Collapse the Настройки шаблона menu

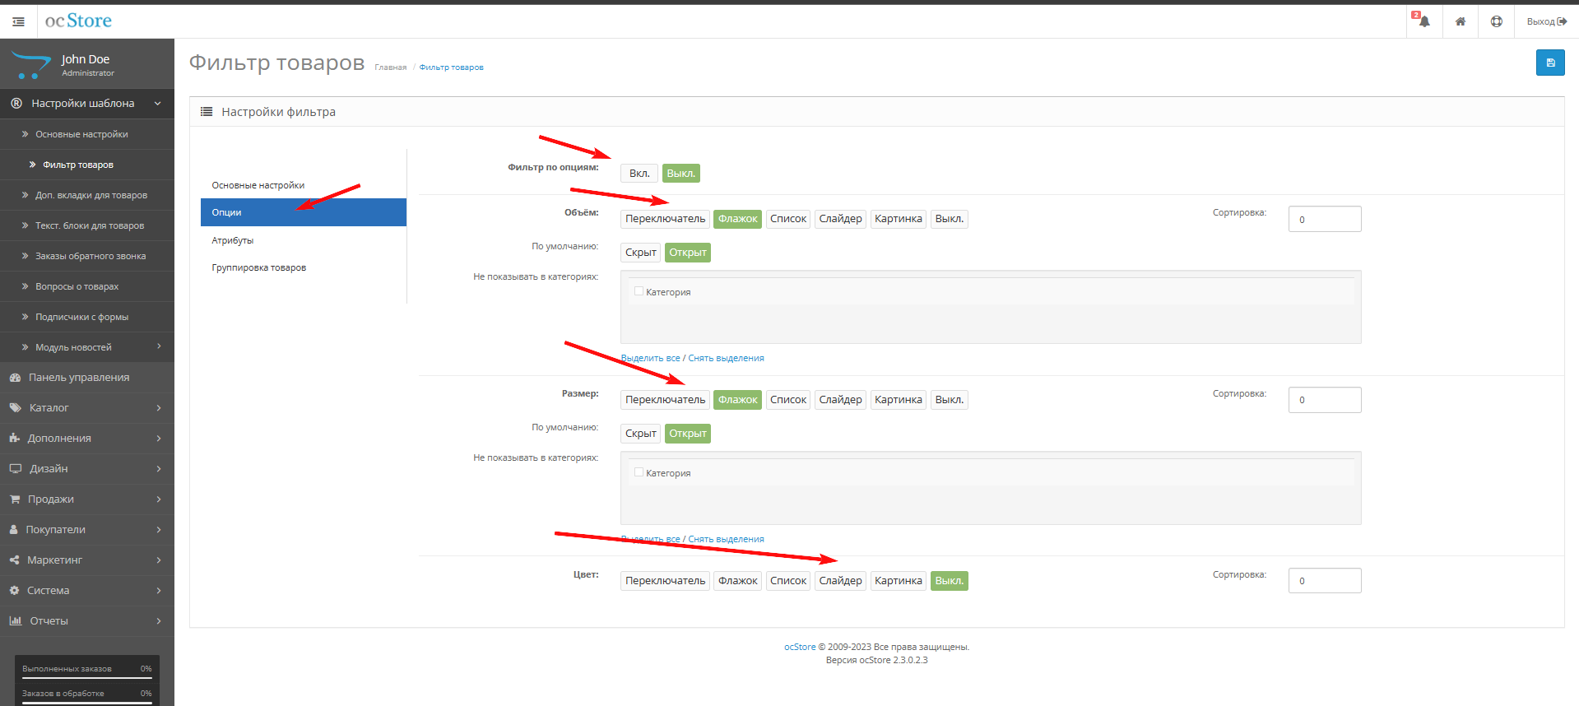(x=86, y=104)
